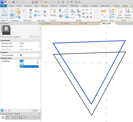Screen dimensions: 133x122
Task: Open the File menu tab
Action: (x=4, y=6)
